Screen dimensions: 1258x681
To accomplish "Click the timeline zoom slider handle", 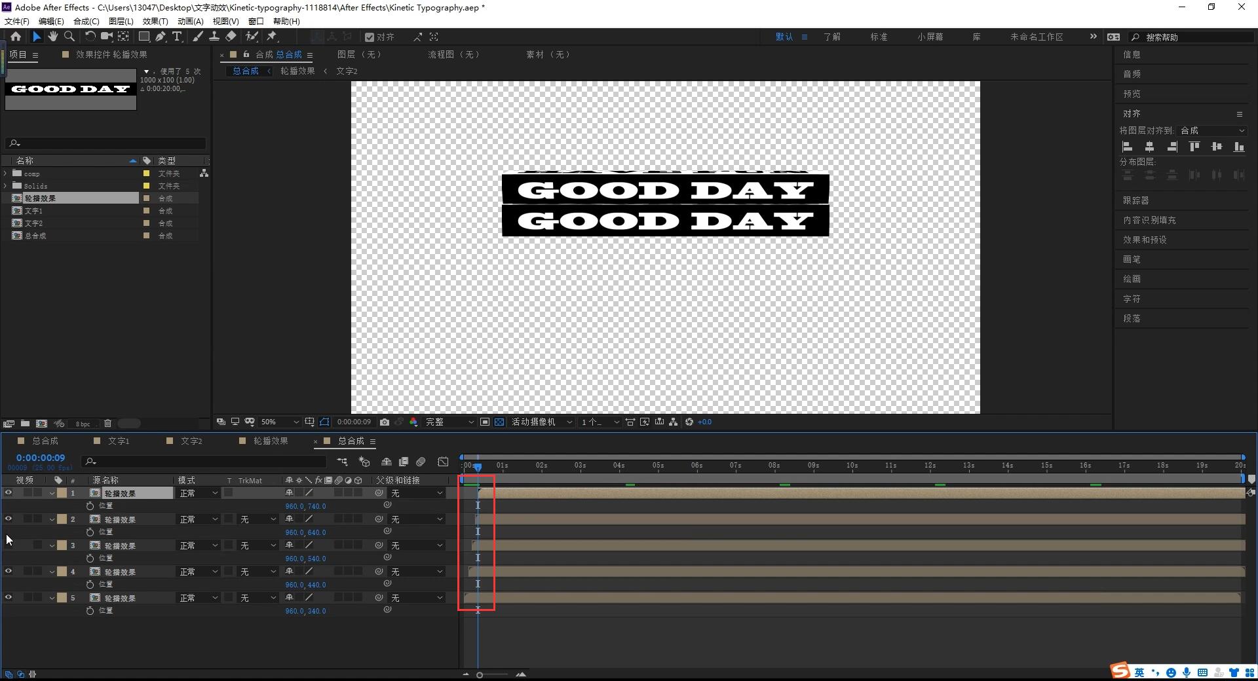I will [x=480, y=675].
